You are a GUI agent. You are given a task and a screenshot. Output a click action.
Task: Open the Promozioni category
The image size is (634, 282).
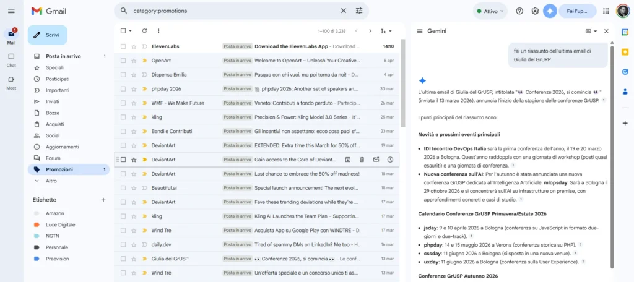pos(59,169)
